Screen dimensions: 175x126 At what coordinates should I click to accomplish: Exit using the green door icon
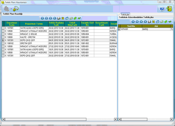(169, 9)
